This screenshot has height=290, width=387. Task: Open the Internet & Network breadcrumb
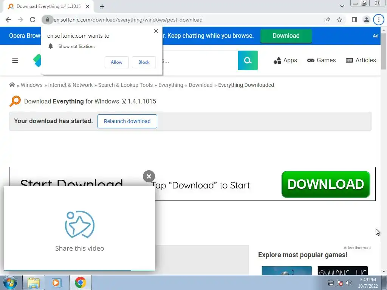click(x=70, y=85)
